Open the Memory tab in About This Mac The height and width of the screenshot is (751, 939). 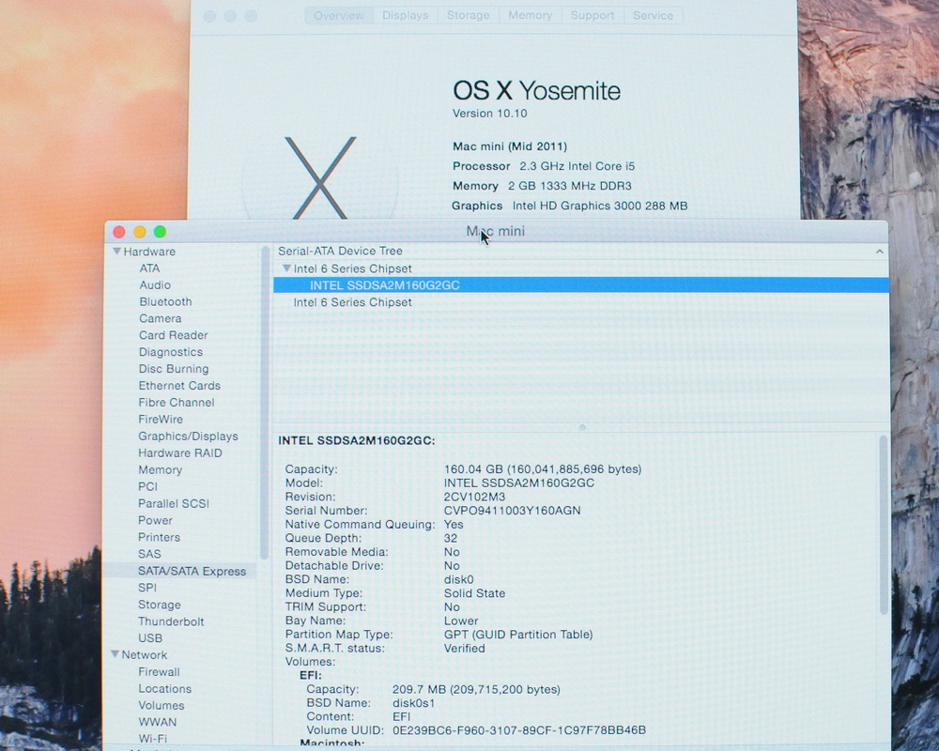(x=530, y=16)
